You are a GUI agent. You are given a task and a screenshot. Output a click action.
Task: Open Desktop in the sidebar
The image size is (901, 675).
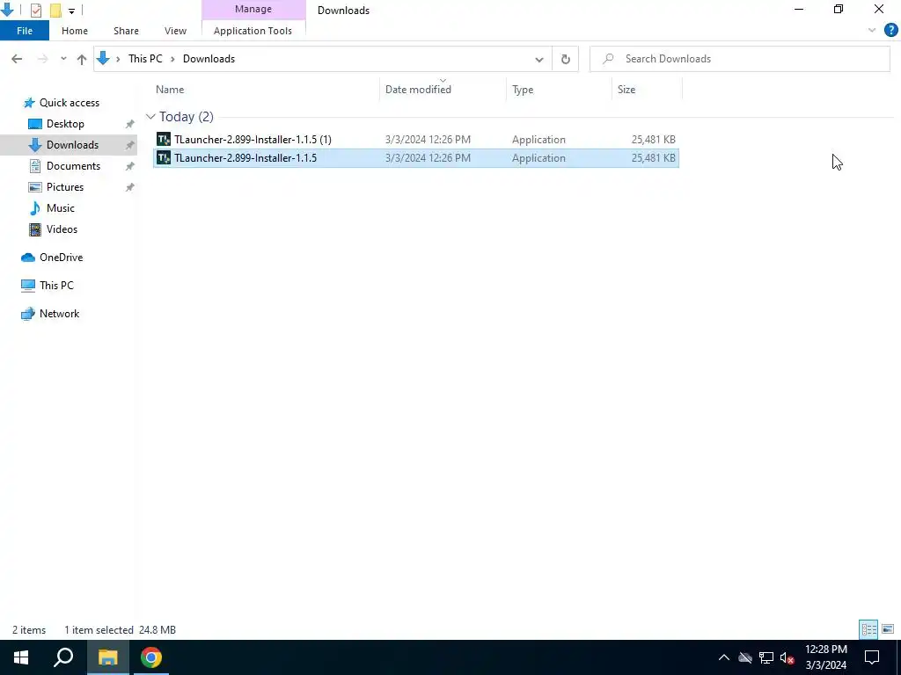pos(65,124)
